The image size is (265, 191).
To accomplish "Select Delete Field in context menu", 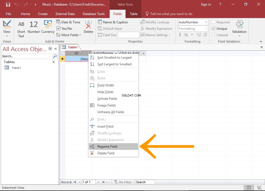I will (x=113, y=153).
